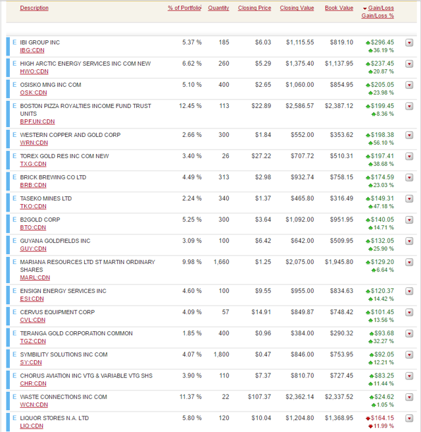This screenshot has width=421, height=432.
Task: Select the $2,586.57 closing value cell
Action: point(300,106)
